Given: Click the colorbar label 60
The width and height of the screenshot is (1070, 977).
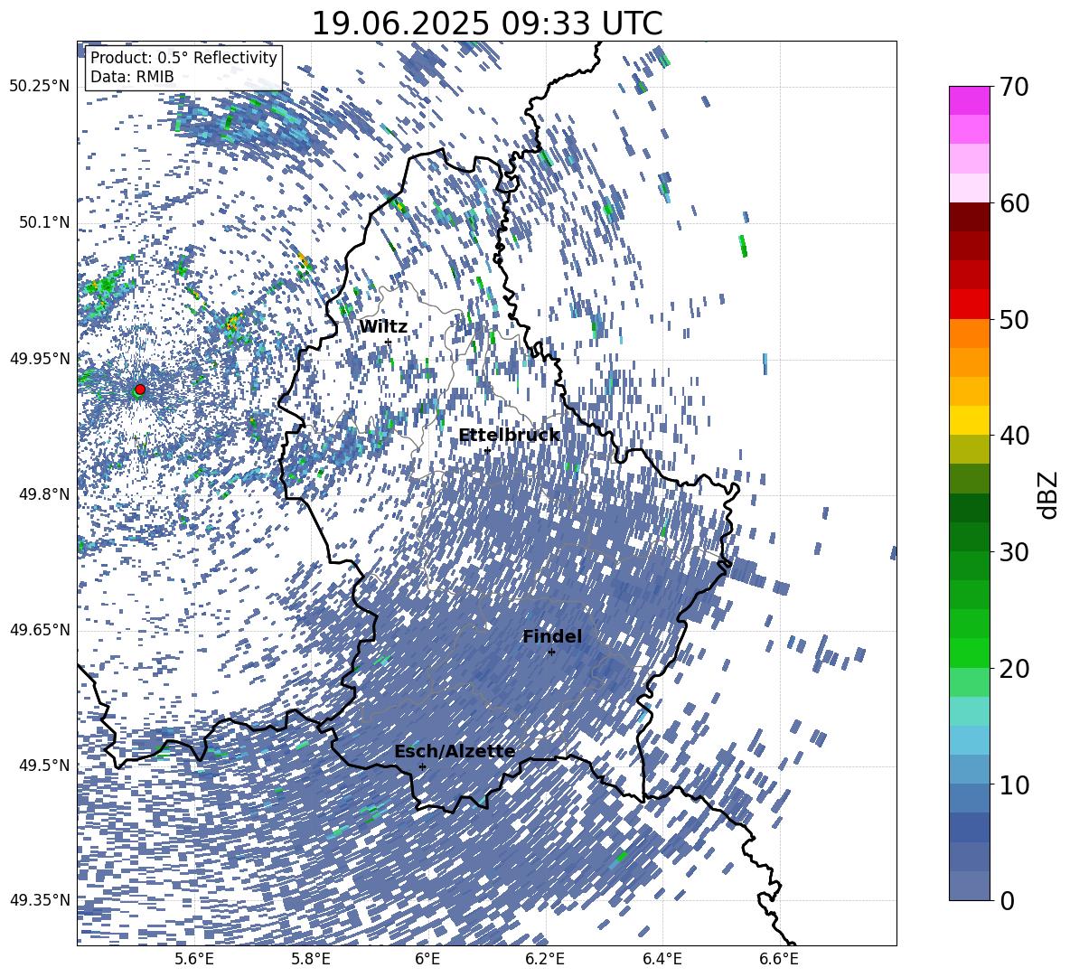Looking at the screenshot, I should tap(1013, 203).
